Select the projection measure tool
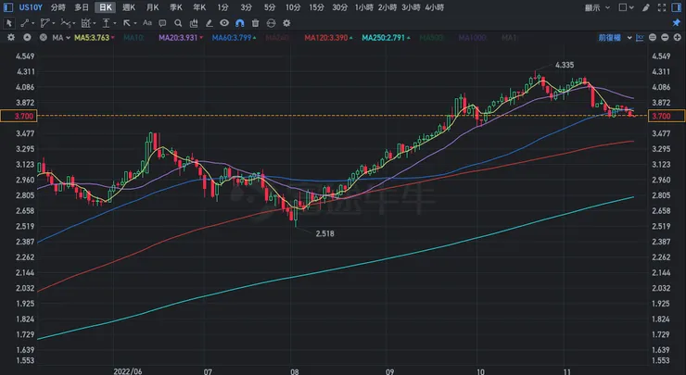 85,23
